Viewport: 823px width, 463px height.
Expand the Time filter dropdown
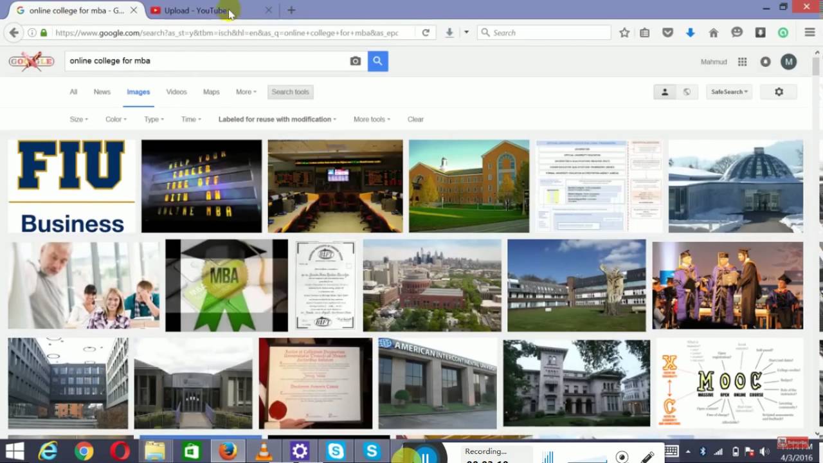coord(191,120)
